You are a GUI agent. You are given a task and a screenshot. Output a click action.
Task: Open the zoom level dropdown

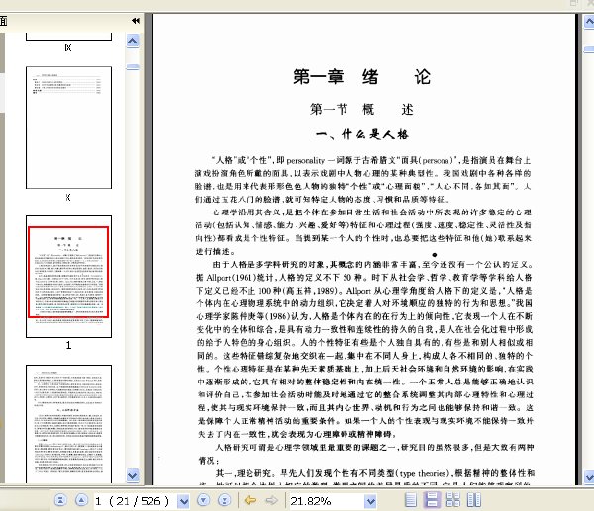tap(371, 501)
